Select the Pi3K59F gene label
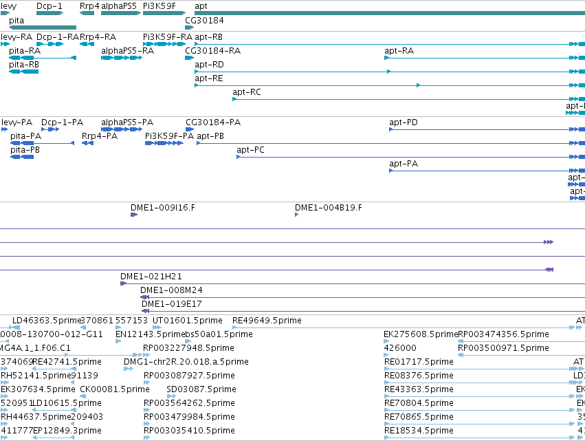This screenshot has height=441, width=585. click(159, 6)
